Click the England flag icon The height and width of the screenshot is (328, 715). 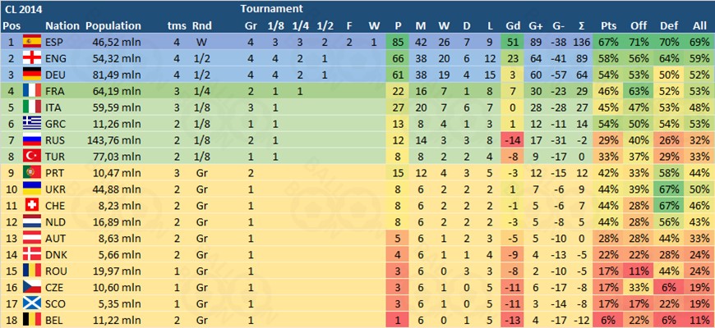(x=31, y=57)
